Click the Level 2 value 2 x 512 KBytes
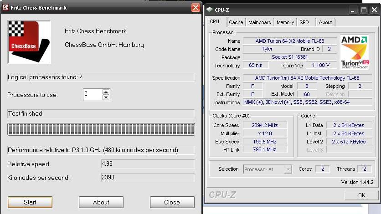The width and height of the screenshot is (381, 214). [x=349, y=142]
